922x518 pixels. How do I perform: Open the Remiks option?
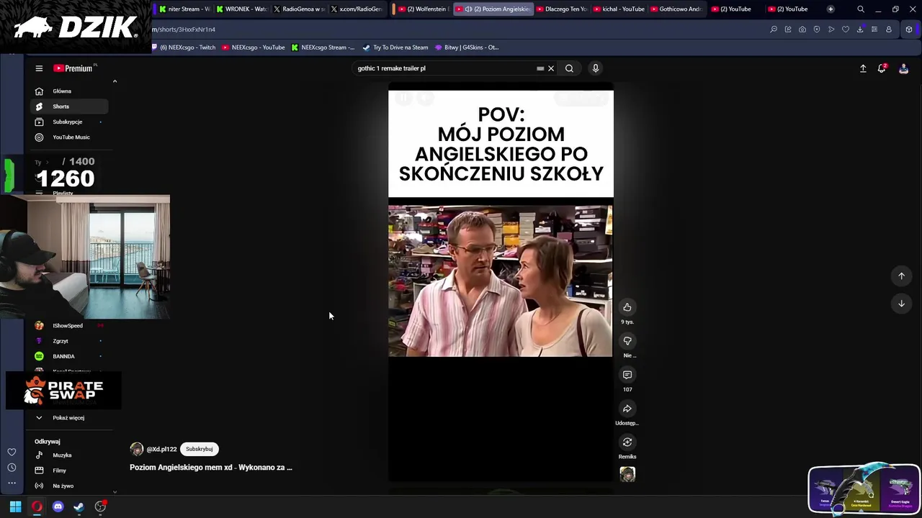(627, 442)
